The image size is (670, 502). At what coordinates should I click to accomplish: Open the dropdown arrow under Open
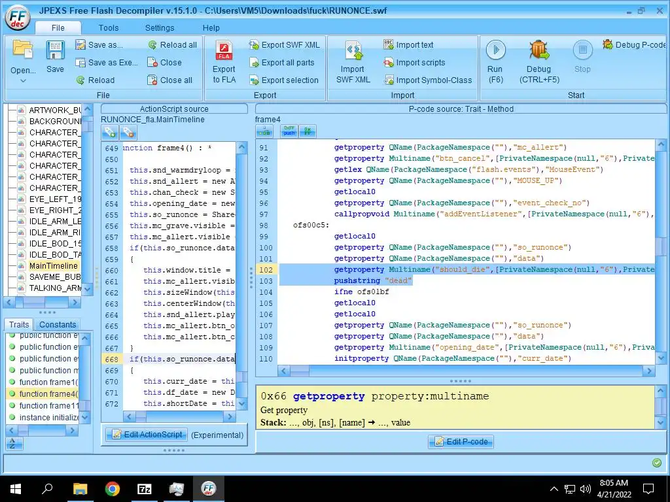click(23, 80)
